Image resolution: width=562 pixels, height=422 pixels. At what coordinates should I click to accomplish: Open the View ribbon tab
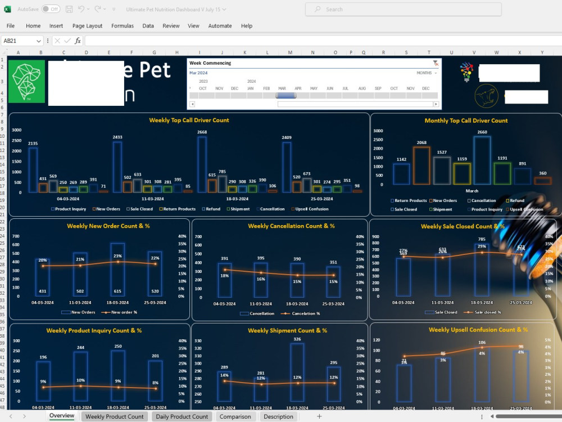(x=193, y=26)
